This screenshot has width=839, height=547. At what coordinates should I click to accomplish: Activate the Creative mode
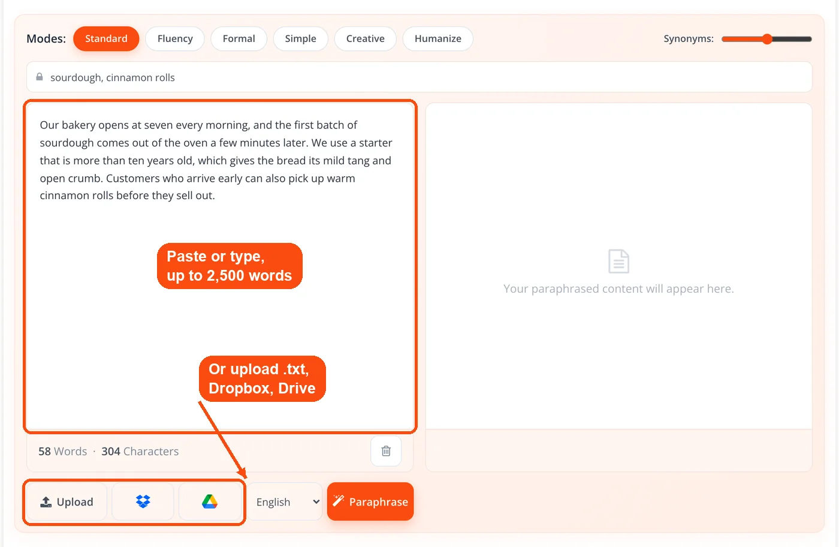[366, 38]
